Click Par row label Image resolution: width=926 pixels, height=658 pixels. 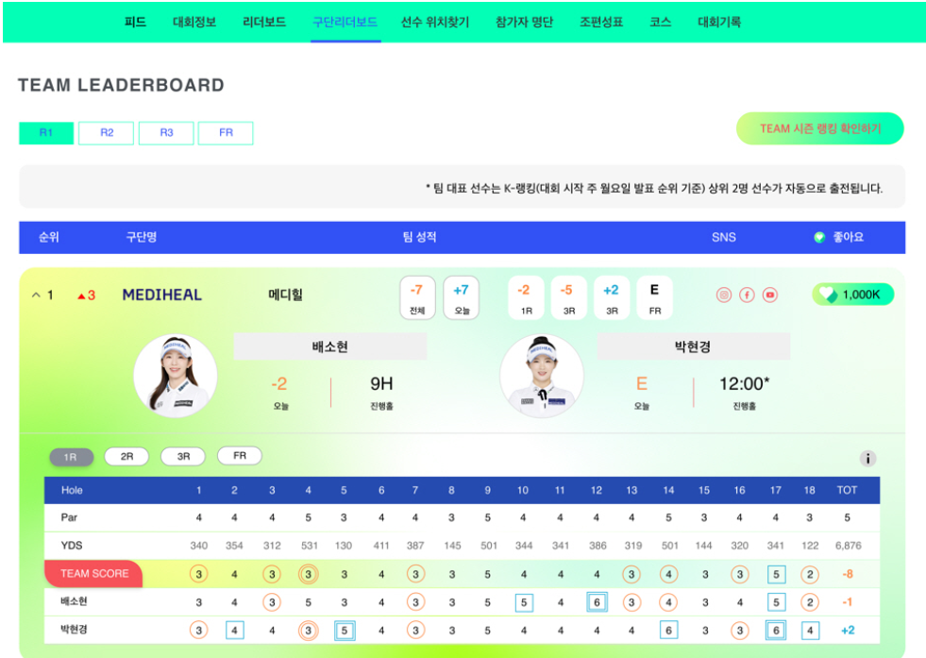69,517
